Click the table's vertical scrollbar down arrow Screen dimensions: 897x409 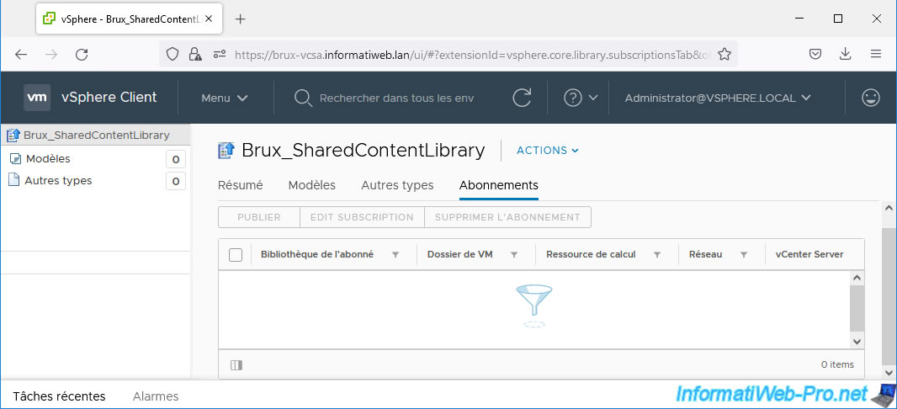tap(857, 341)
